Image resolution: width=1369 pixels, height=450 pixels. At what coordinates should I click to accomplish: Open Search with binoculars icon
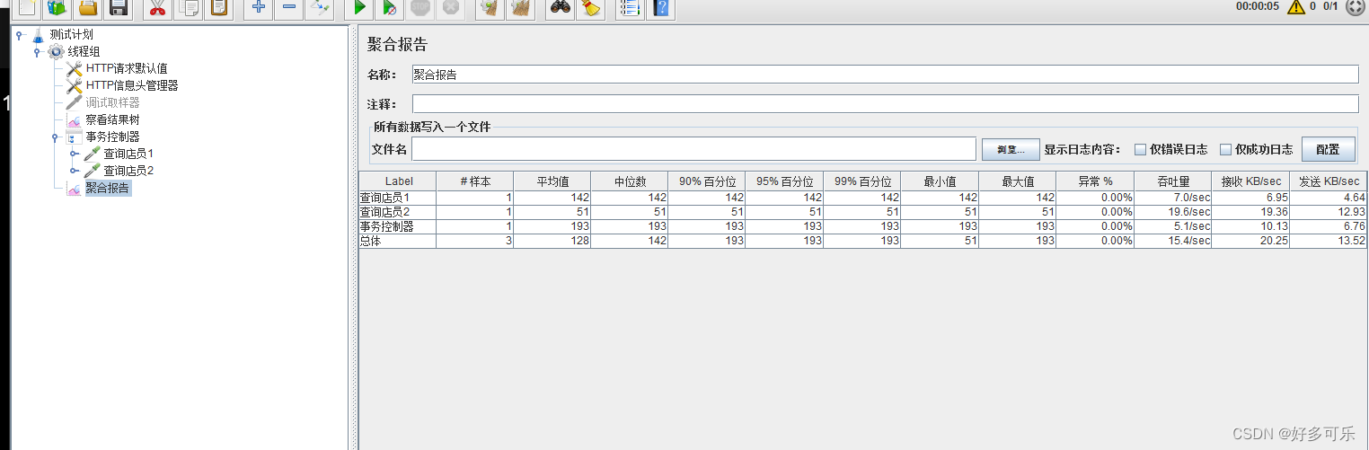click(x=561, y=9)
